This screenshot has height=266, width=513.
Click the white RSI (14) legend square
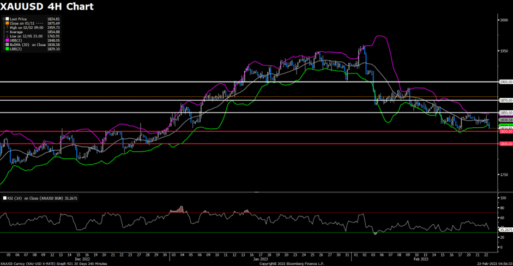tap(4, 199)
